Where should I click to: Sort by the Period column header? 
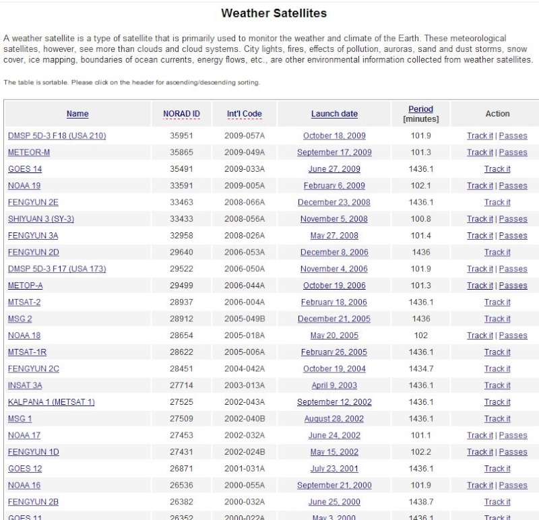point(420,109)
